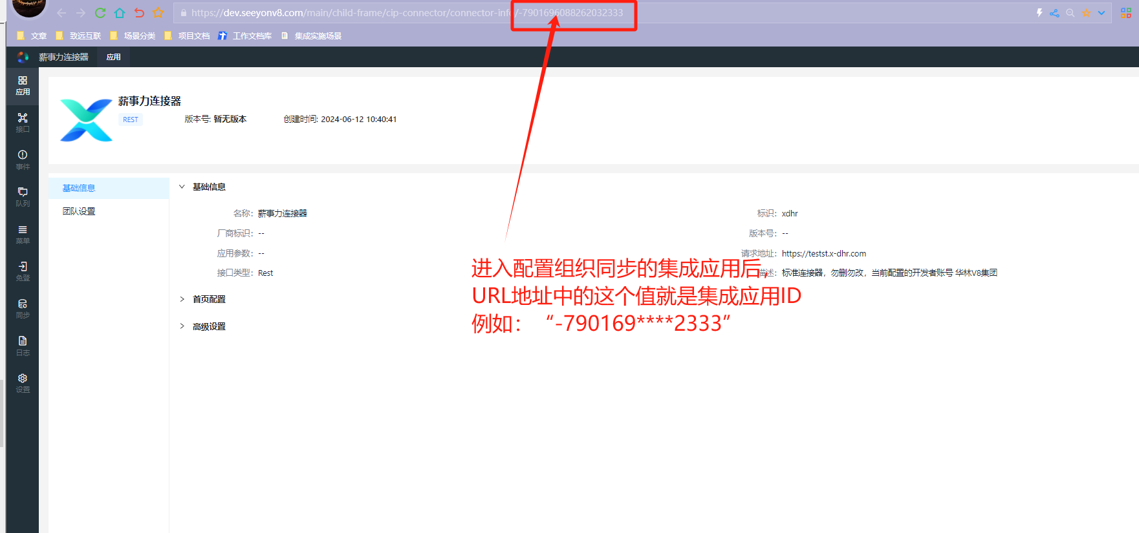Select the 团队设置 side menu item
Viewport: 1139px width, 533px height.
pyautogui.click(x=109, y=211)
